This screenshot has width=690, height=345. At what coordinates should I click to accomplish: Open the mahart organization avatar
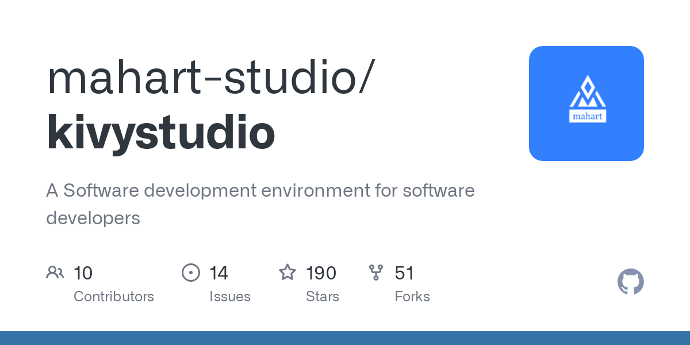(x=586, y=103)
